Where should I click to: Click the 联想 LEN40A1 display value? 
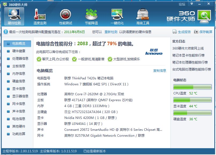pyautogui.click(x=83, y=124)
